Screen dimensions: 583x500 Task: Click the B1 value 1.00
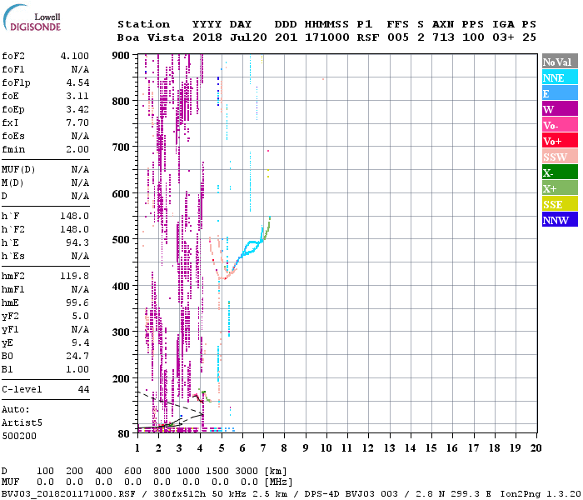coord(77,369)
